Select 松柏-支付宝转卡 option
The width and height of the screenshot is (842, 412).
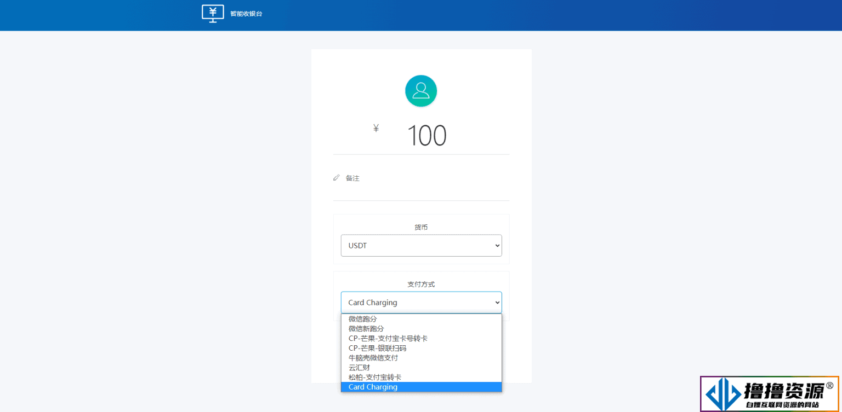click(x=421, y=378)
